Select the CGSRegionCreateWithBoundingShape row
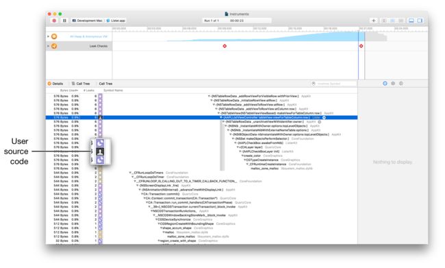This screenshot has height=268, width=445. (x=201, y=224)
